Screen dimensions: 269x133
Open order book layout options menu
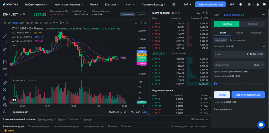coord(207,13)
